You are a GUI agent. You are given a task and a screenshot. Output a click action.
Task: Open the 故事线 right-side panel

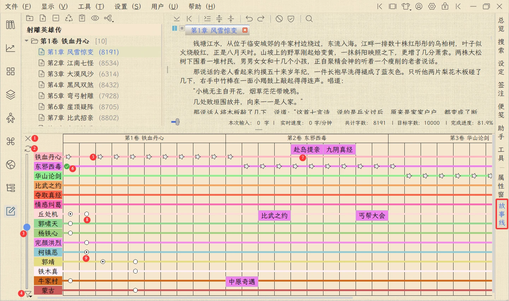click(x=502, y=214)
